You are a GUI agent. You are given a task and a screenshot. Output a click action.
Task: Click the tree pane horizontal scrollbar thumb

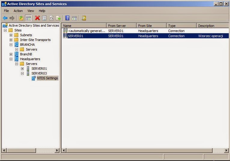point(21,150)
